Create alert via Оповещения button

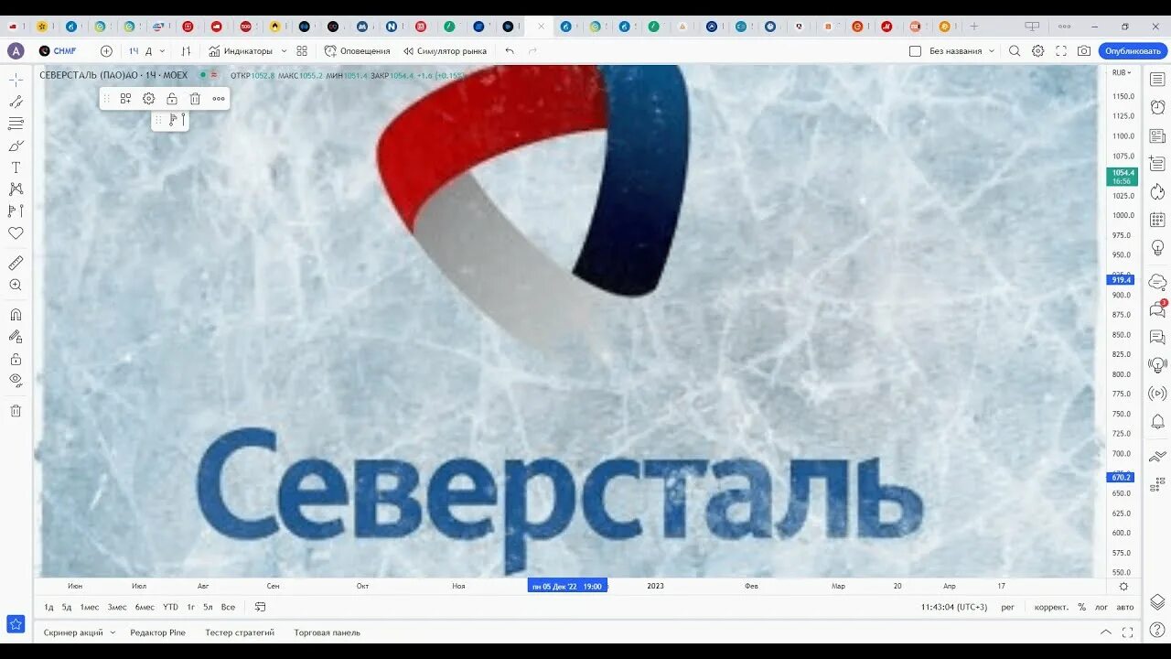358,51
